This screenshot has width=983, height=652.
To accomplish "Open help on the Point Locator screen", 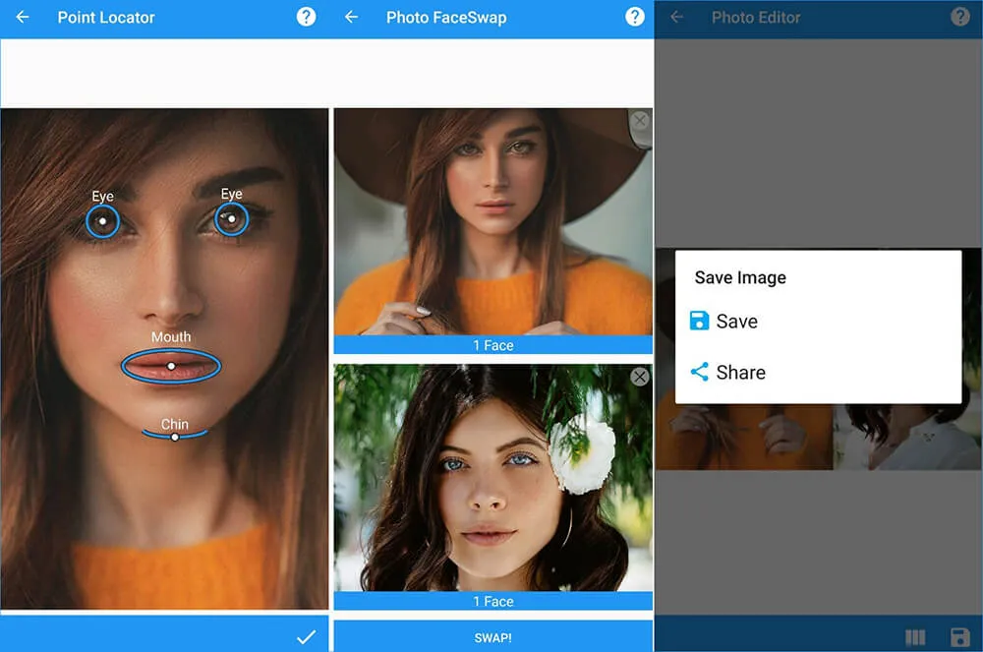I will (306, 17).
